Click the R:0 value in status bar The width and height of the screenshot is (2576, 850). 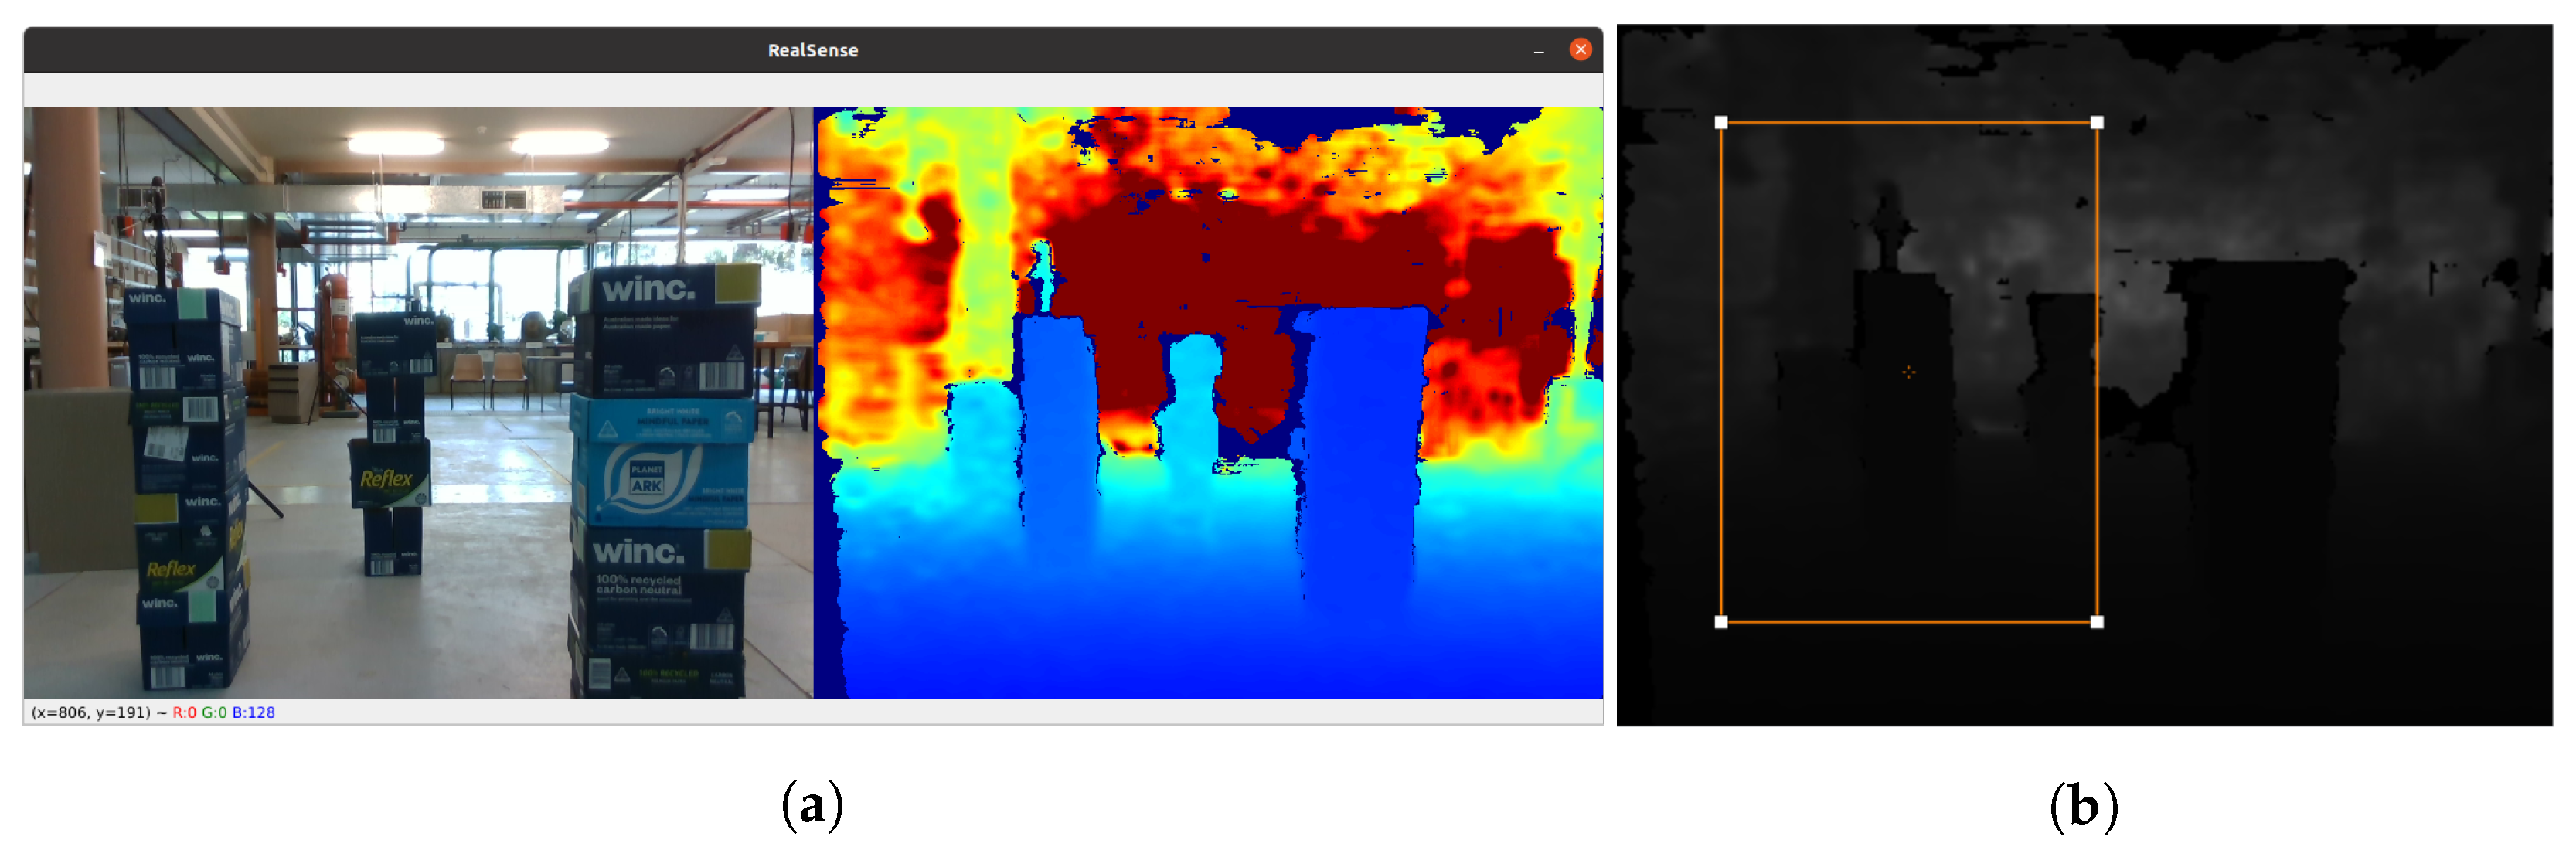click(x=184, y=712)
